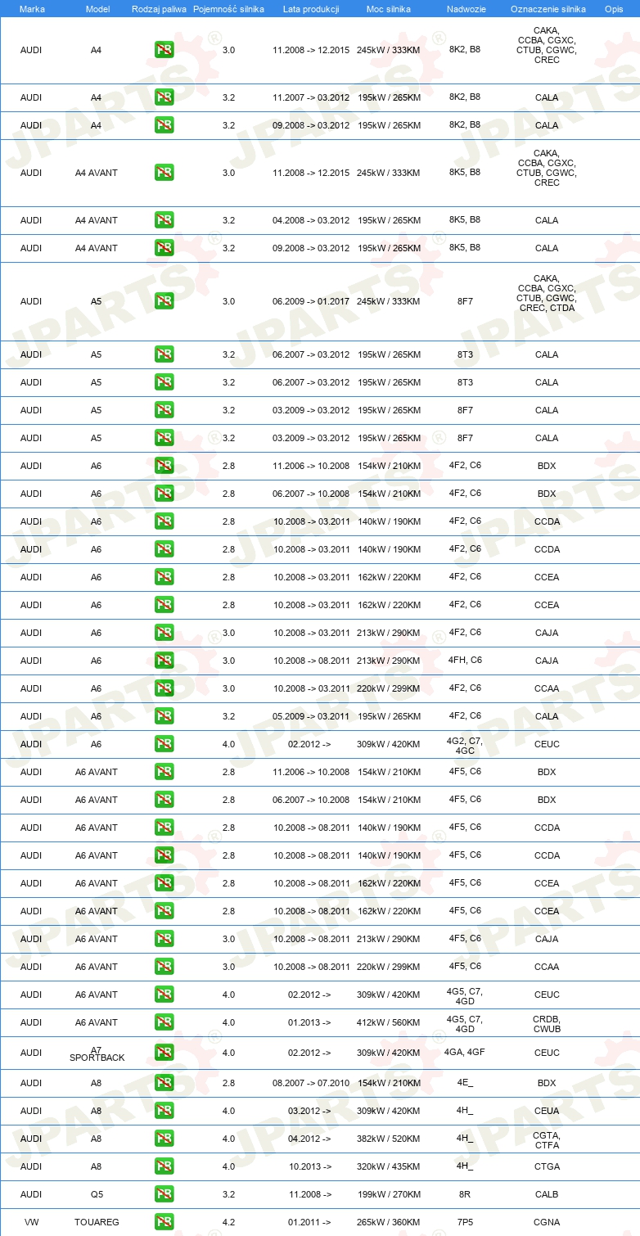Click body codes 4GA, 4GF
This screenshot has height=1236, width=640.
click(465, 1052)
